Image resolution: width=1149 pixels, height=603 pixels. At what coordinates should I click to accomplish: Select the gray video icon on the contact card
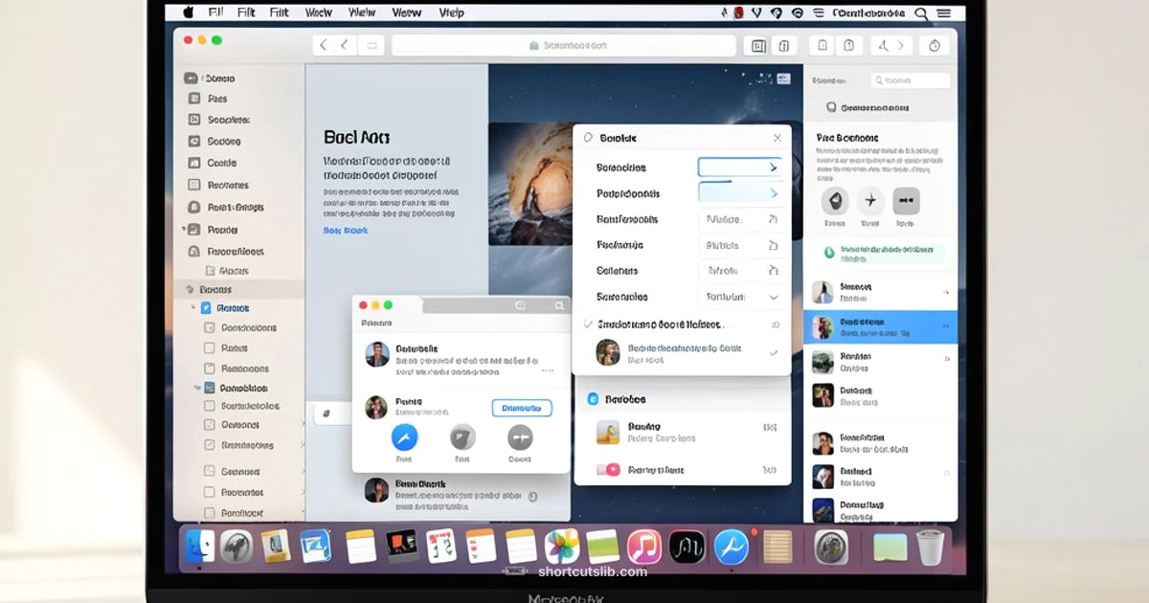pos(518,440)
